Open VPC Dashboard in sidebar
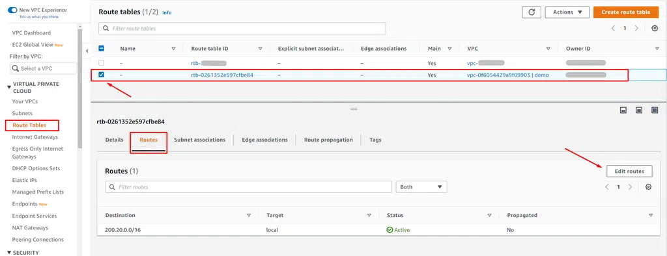 click(x=31, y=32)
